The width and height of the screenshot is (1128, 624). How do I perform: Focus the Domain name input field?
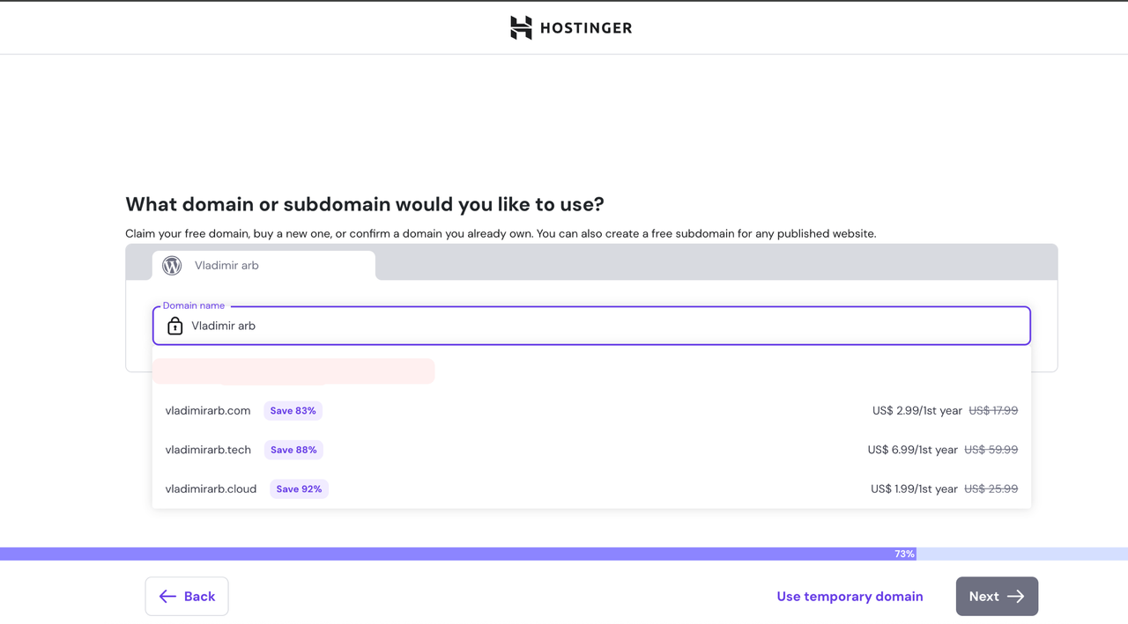[599, 326]
